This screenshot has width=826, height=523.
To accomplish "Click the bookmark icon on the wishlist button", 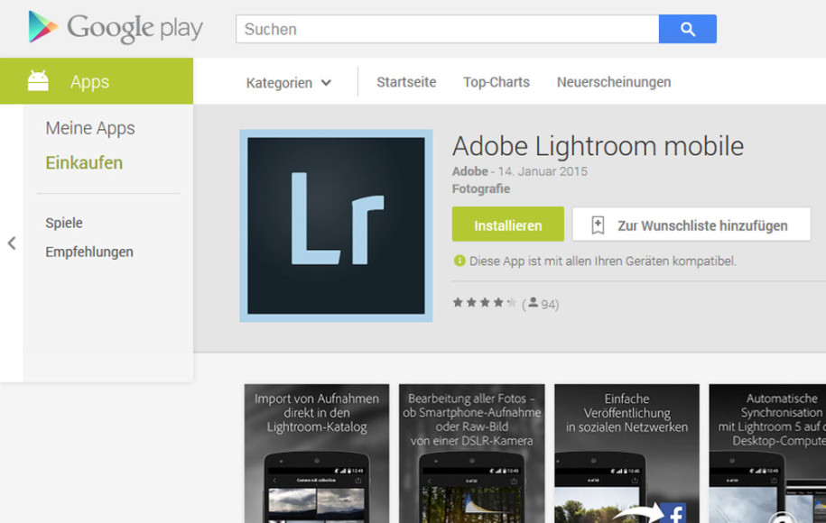I will (x=598, y=225).
